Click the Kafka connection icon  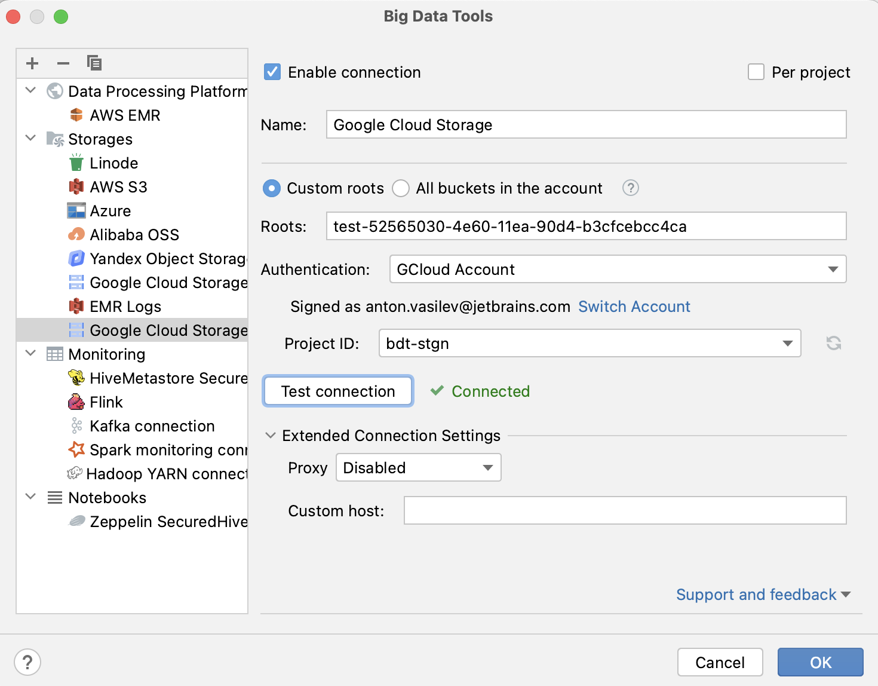click(x=77, y=425)
